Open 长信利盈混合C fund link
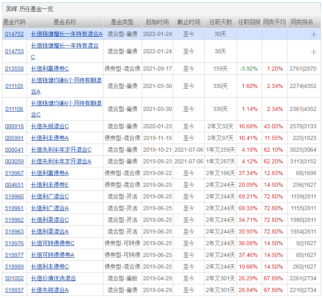This screenshot has height=298, width=323. click(50, 220)
